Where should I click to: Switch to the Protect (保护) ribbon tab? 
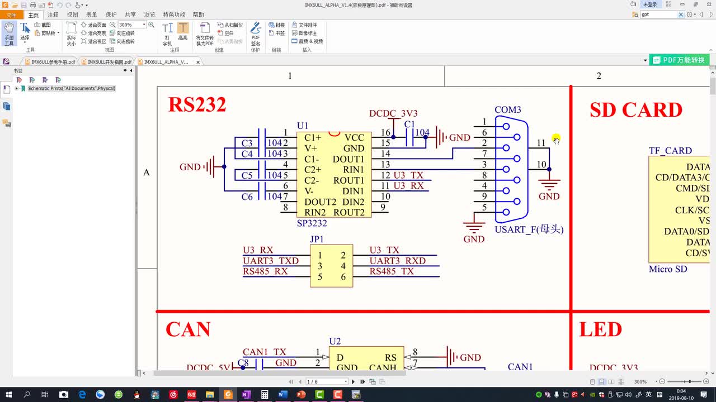(111, 15)
